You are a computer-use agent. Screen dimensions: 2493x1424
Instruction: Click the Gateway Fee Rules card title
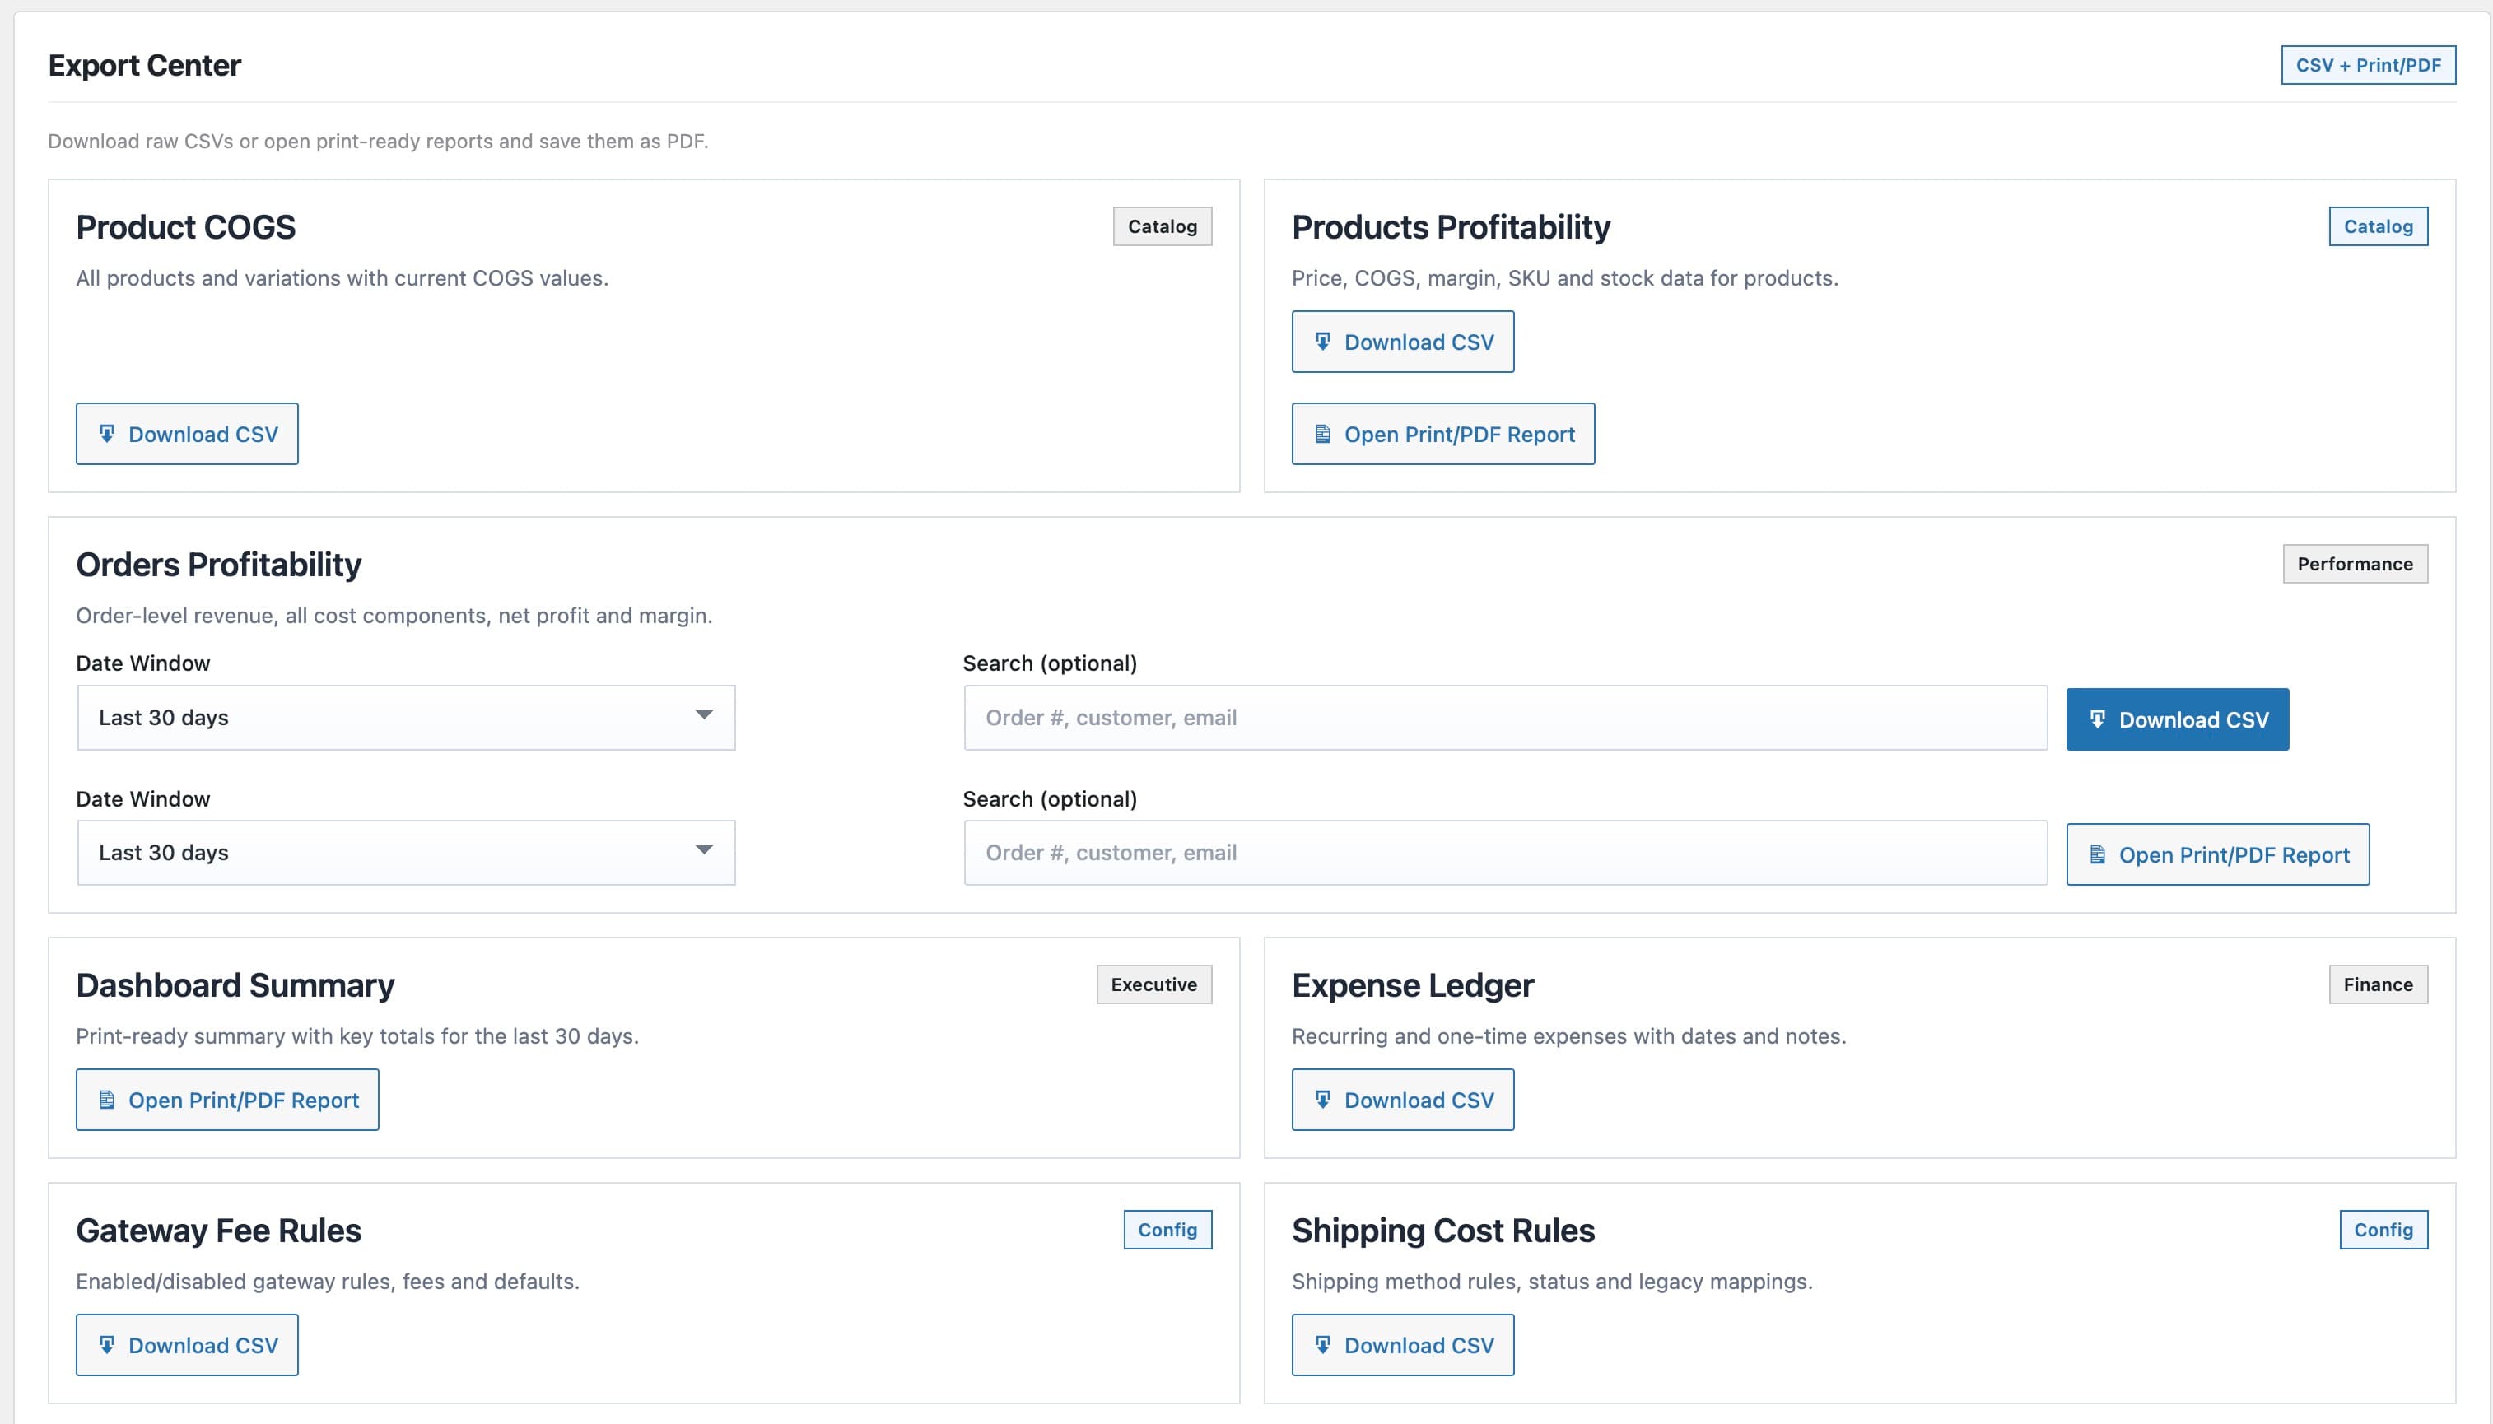[x=218, y=1231]
